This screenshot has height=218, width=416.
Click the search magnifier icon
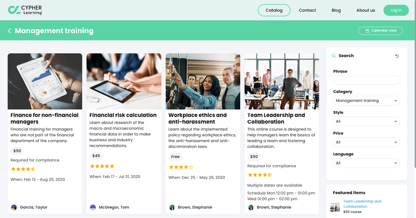[333, 56]
